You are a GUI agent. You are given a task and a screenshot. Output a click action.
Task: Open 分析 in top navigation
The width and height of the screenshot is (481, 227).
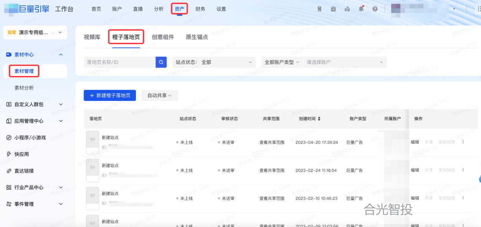pyautogui.click(x=159, y=9)
